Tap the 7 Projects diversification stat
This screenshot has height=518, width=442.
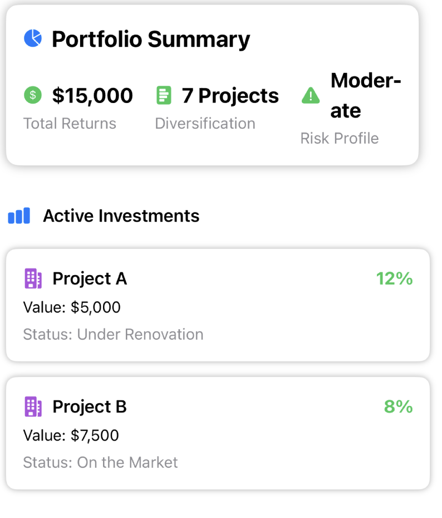point(230,95)
